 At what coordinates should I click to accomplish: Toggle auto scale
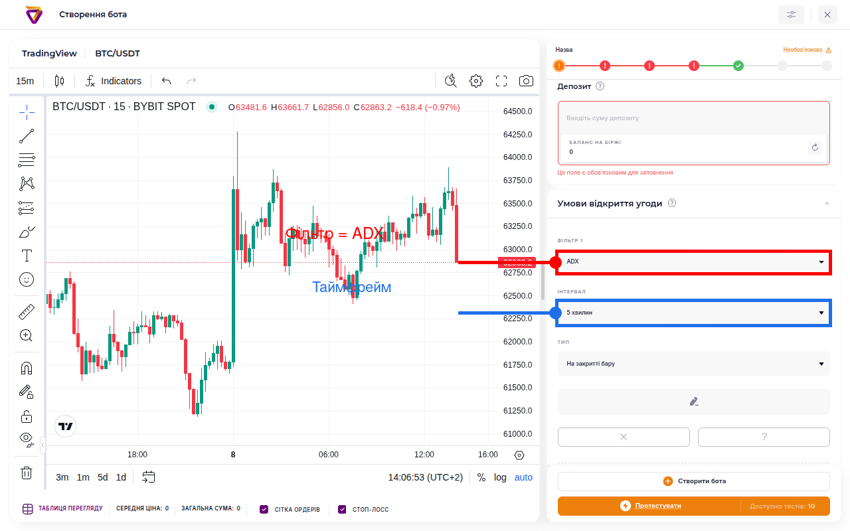(x=523, y=477)
